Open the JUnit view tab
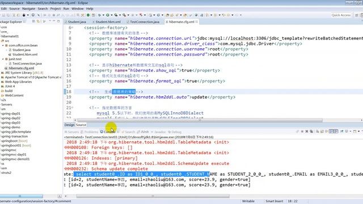 pos(143,132)
